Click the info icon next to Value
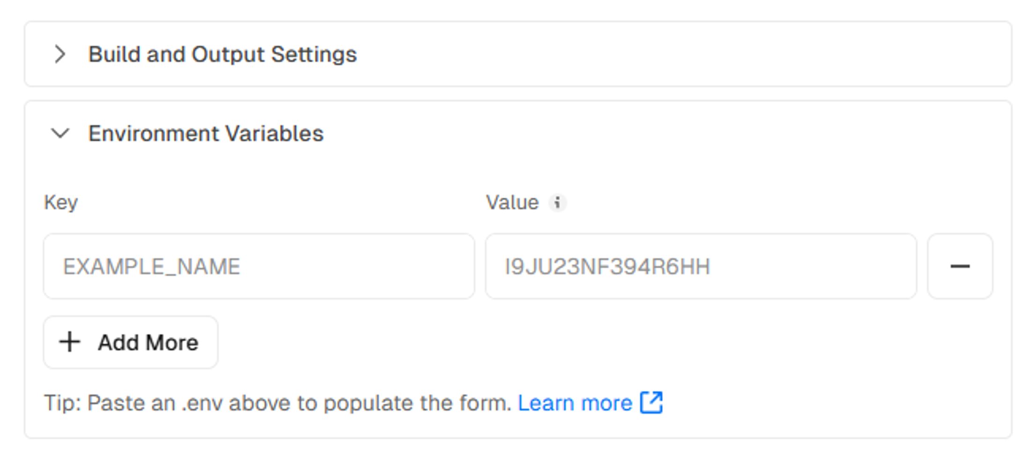 click(557, 203)
